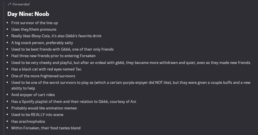Click the worst survivors to play as line
The height and width of the screenshot is (135, 258).
(x=131, y=83)
